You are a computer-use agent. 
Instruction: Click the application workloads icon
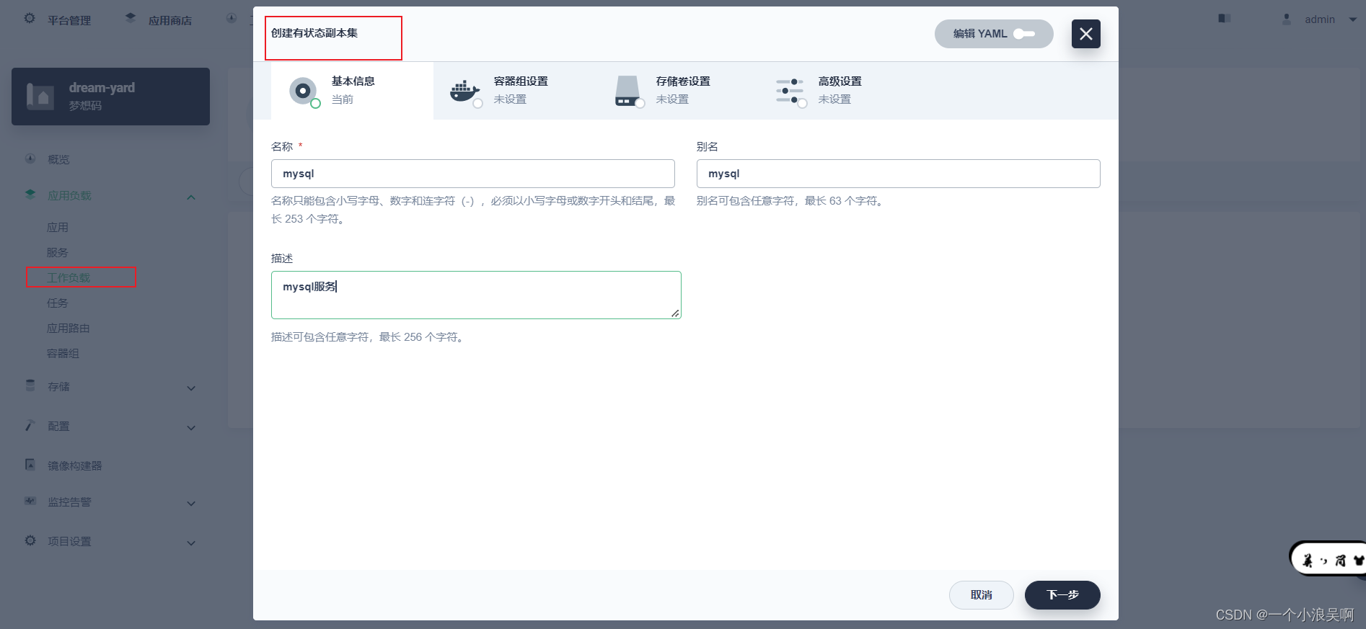30,195
